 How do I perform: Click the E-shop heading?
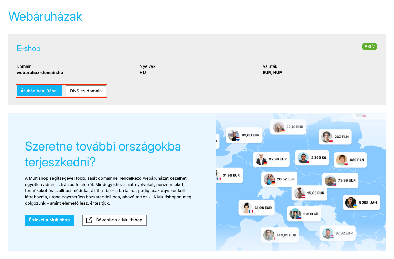(x=28, y=48)
